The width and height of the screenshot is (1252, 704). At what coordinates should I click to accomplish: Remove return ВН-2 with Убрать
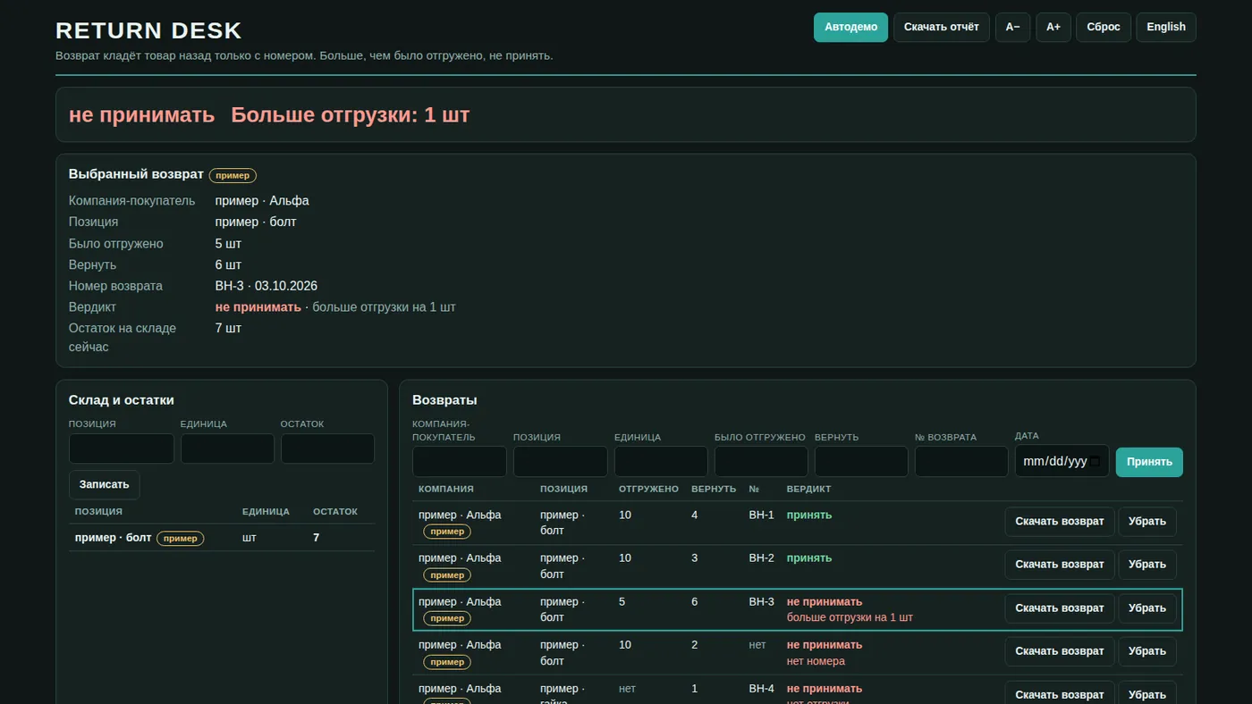[1147, 565]
